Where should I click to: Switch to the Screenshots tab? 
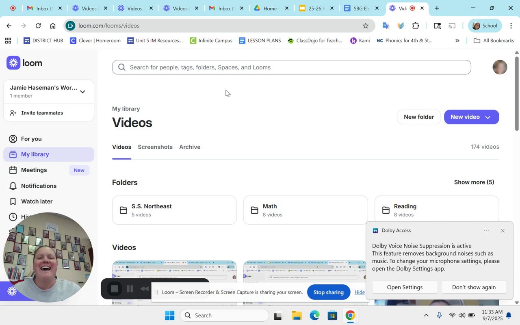155,147
